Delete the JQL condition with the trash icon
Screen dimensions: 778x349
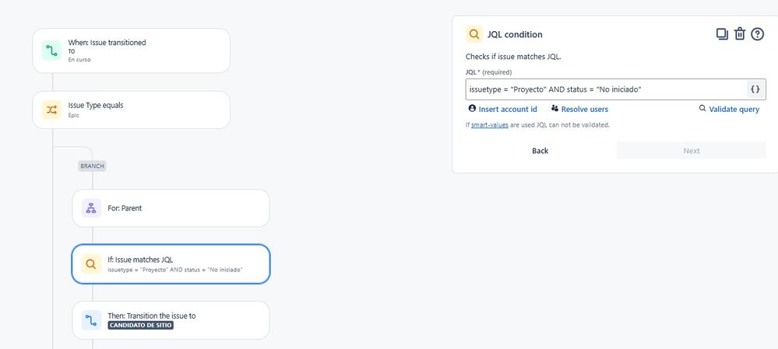coord(740,34)
